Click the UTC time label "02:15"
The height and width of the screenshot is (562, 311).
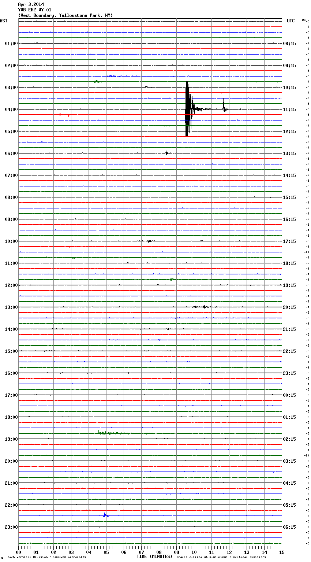[x=289, y=439]
